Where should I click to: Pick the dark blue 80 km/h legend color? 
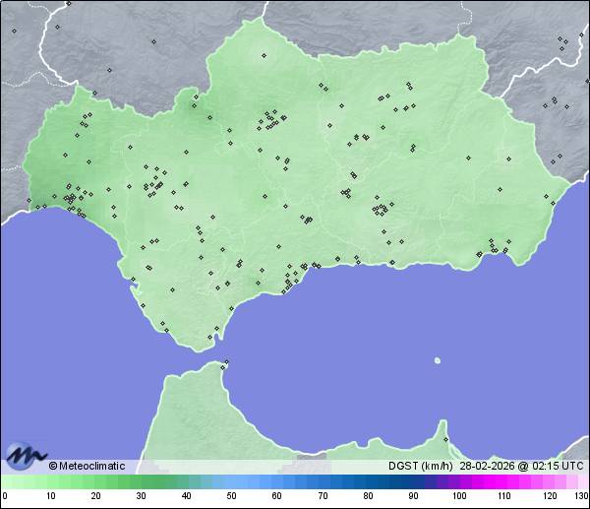(368, 481)
